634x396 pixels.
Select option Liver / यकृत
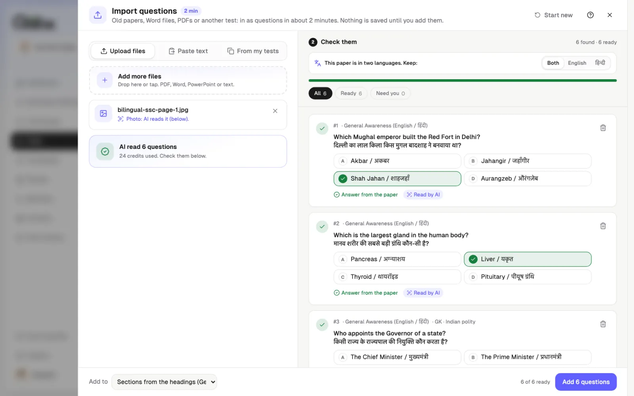pos(527,259)
